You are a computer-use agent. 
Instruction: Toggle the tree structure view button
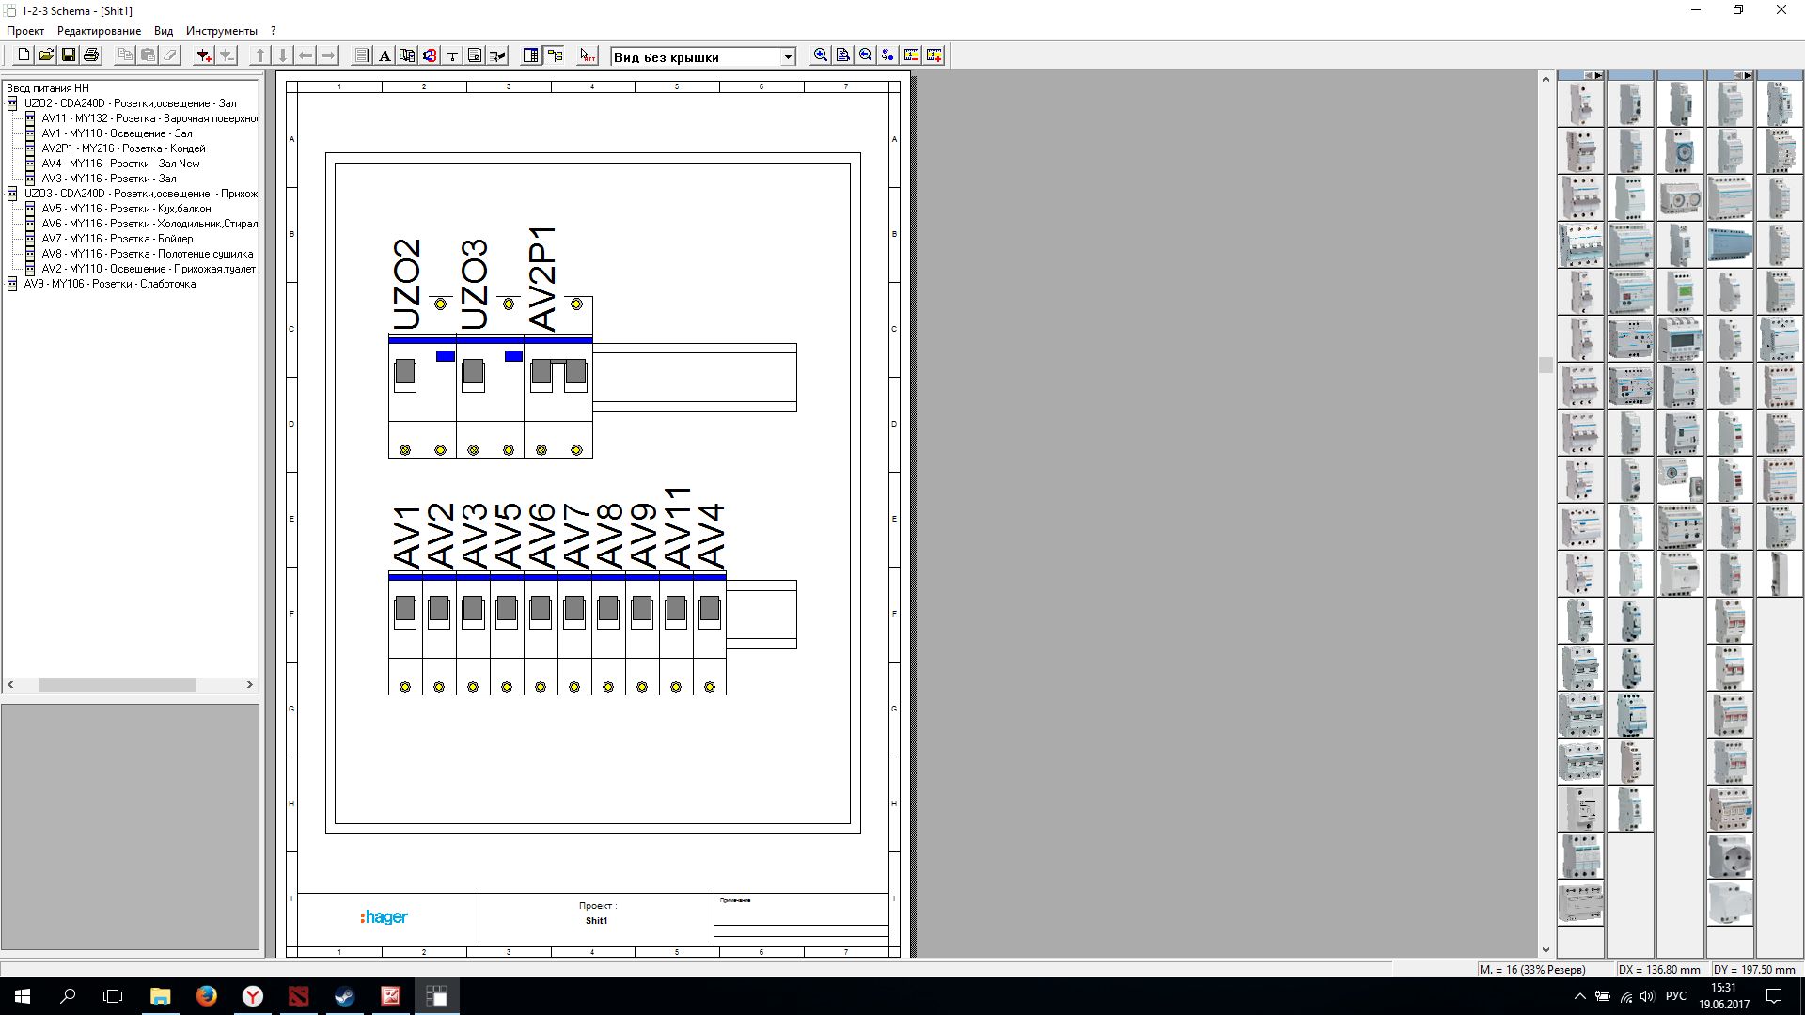(x=555, y=55)
